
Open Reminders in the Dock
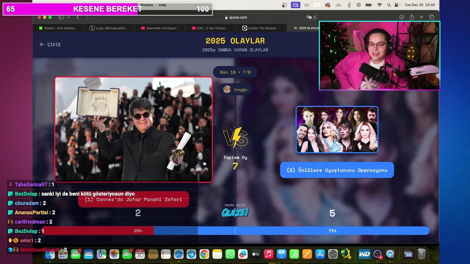click(x=166, y=254)
